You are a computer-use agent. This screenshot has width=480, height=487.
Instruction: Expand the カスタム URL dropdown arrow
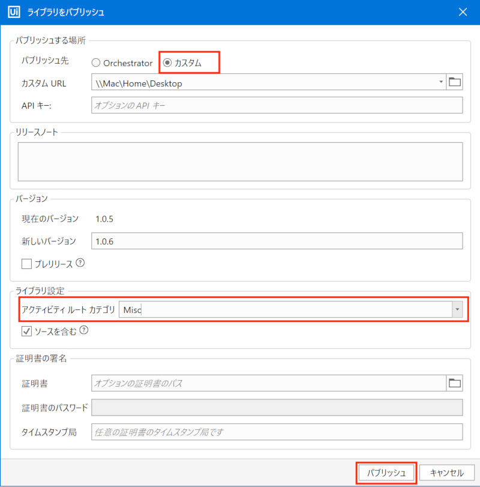pos(440,82)
